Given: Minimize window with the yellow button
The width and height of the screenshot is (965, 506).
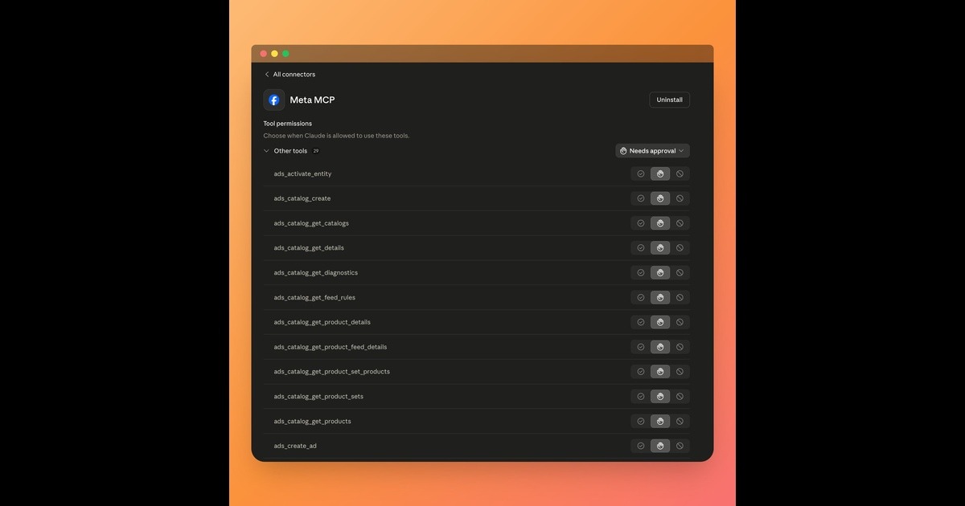Looking at the screenshot, I should [274, 54].
